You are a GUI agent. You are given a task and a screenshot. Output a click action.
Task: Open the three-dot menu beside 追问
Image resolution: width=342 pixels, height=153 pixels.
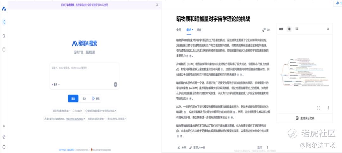click(268, 148)
